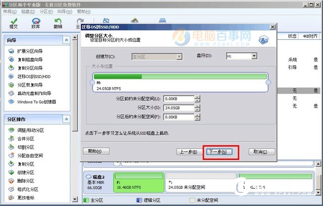Click the H: 24.05GB NTFS partition bar

(x=180, y=82)
